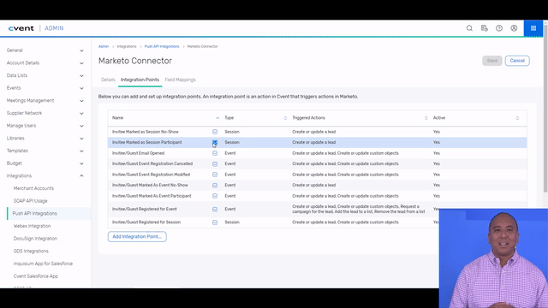
Task: Click the Save button
Action: coord(492,61)
